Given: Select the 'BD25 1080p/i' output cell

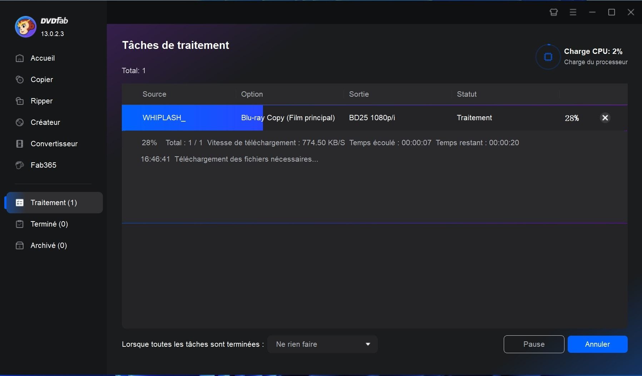Looking at the screenshot, I should [x=372, y=118].
